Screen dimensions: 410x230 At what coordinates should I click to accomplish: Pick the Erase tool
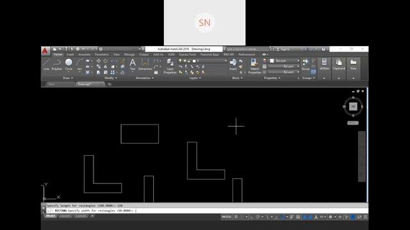point(122,61)
